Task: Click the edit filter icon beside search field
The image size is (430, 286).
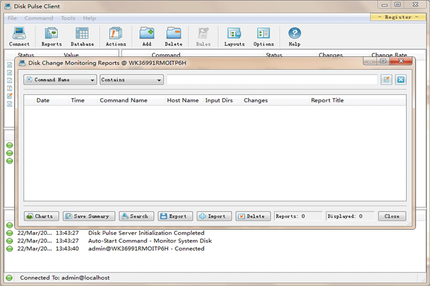Action: pos(386,79)
